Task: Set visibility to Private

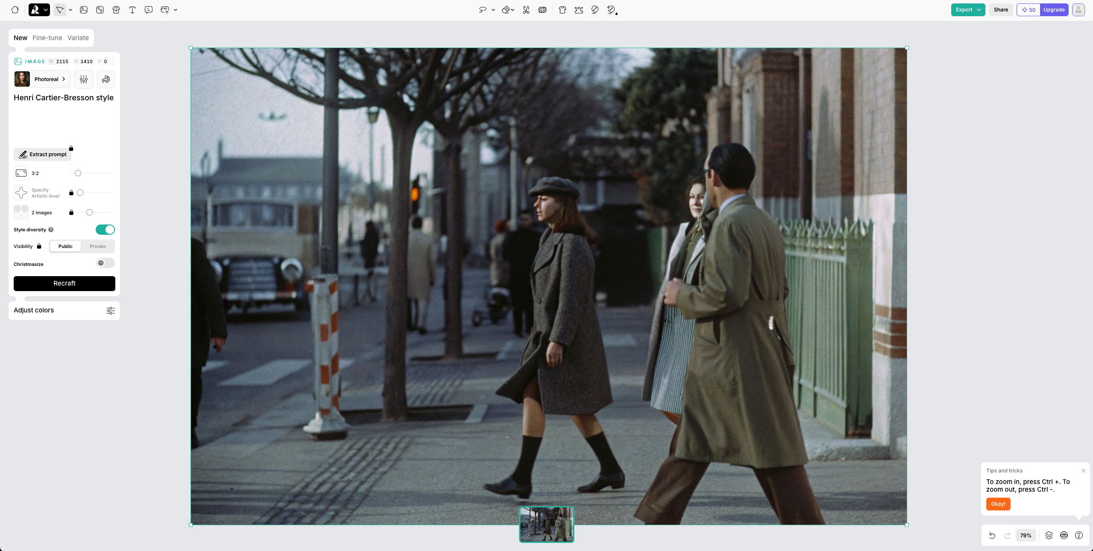Action: tap(97, 246)
